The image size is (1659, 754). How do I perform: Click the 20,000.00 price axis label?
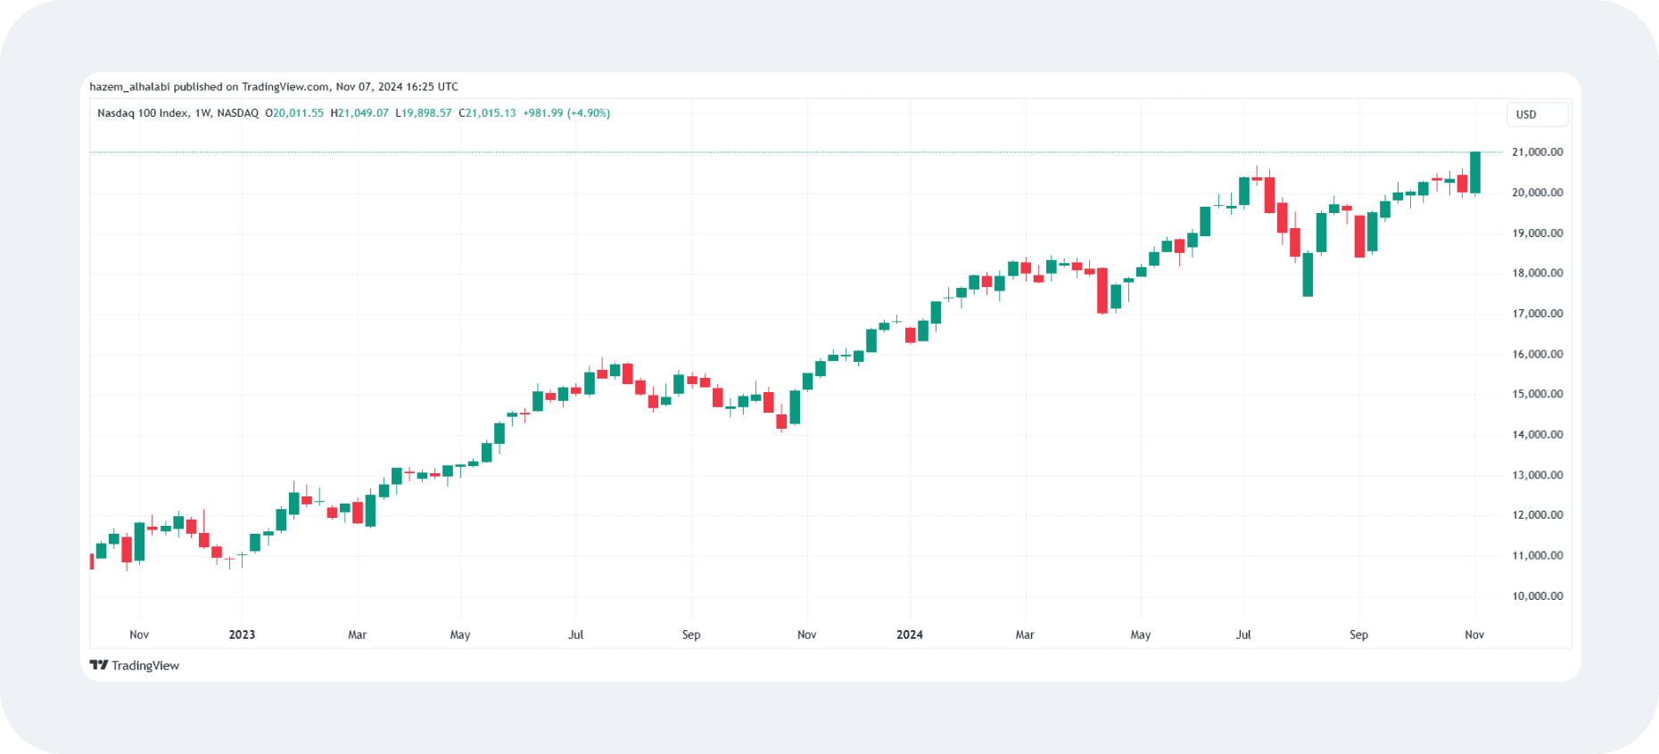point(1537,193)
